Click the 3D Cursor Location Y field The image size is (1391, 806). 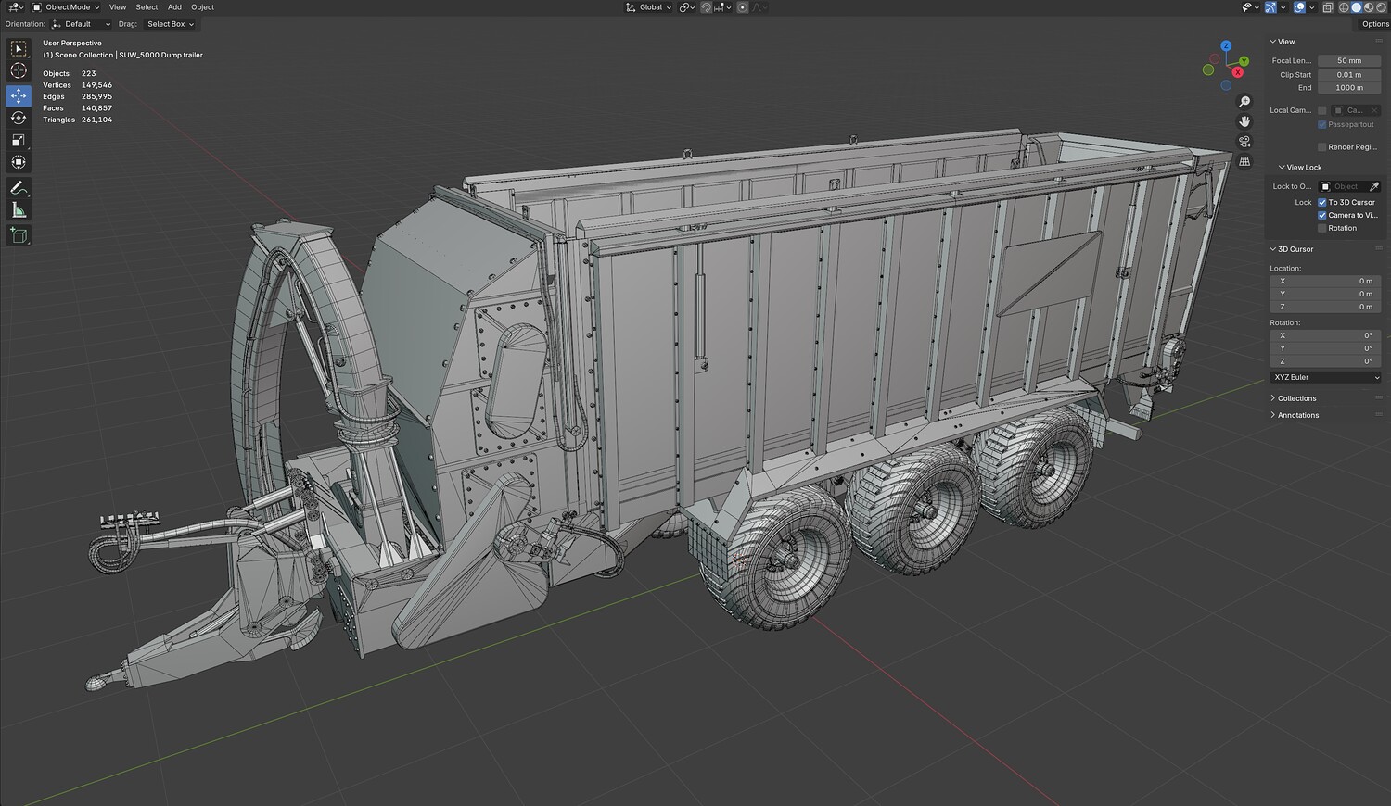1326,294
